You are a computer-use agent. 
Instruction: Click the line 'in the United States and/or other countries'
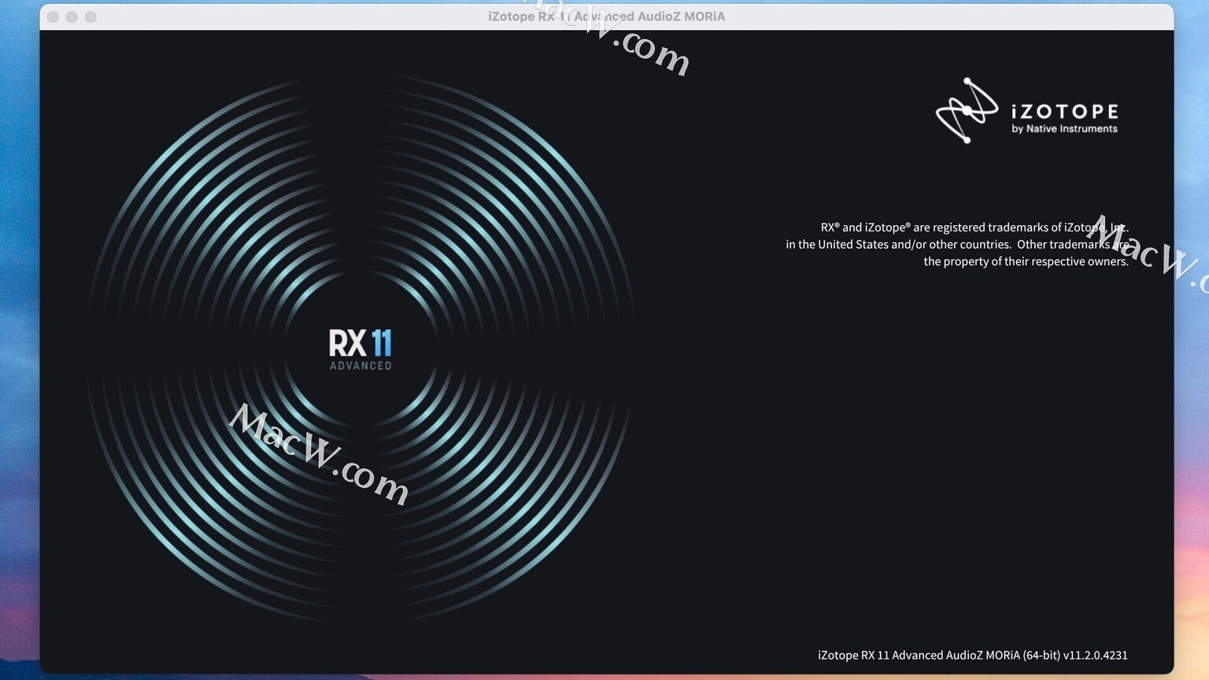click(x=957, y=245)
